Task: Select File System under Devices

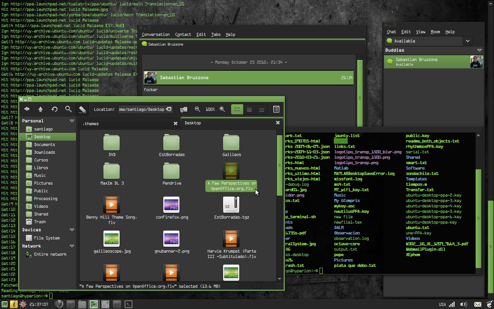Action: click(47, 238)
